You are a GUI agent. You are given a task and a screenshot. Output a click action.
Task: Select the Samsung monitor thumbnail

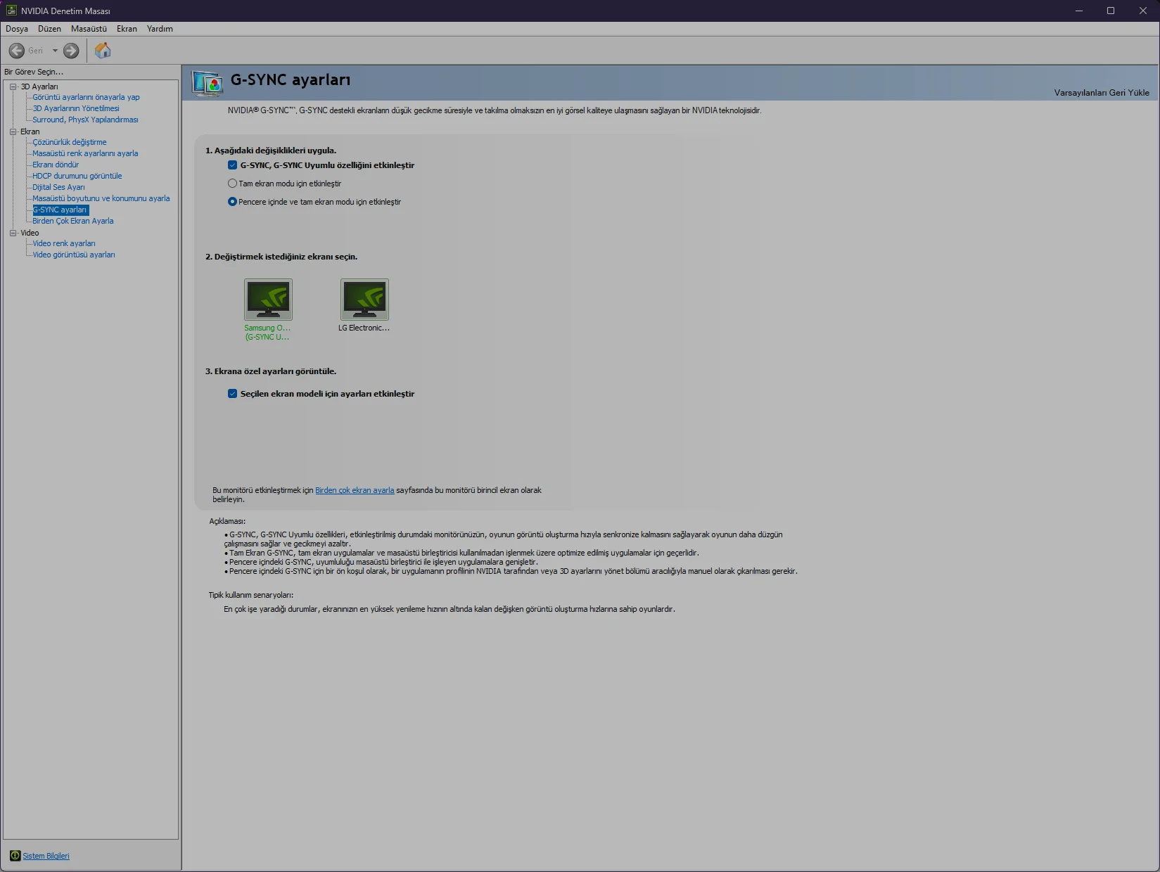(x=268, y=300)
